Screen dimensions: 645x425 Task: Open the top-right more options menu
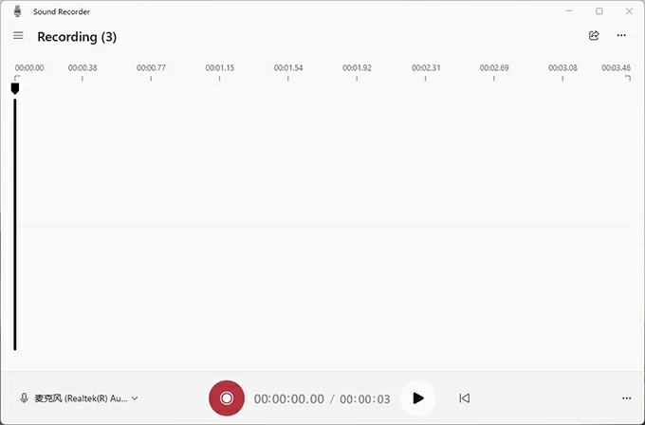point(621,36)
